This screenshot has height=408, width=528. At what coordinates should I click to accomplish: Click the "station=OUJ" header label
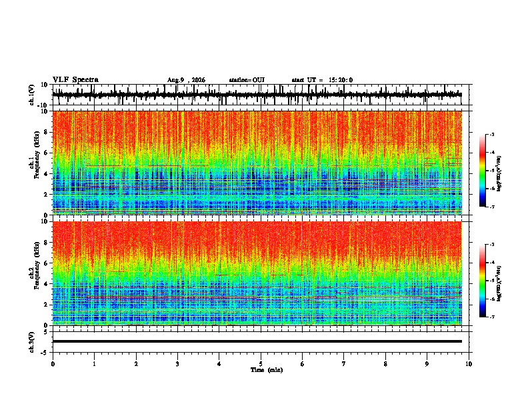247,80
